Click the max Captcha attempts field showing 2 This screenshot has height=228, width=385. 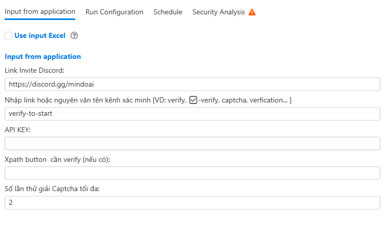point(192,203)
